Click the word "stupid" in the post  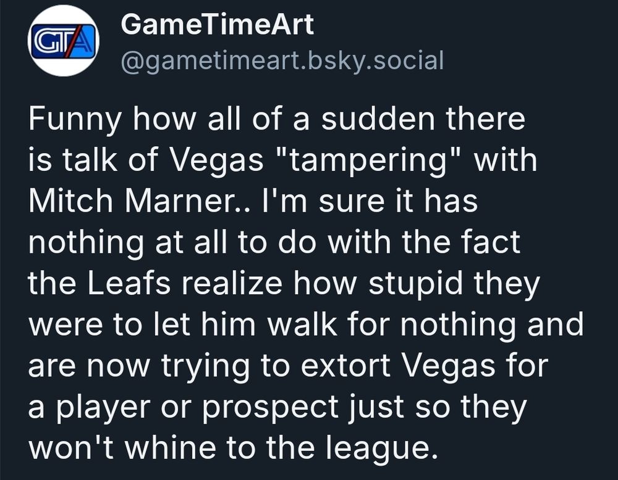click(415, 284)
